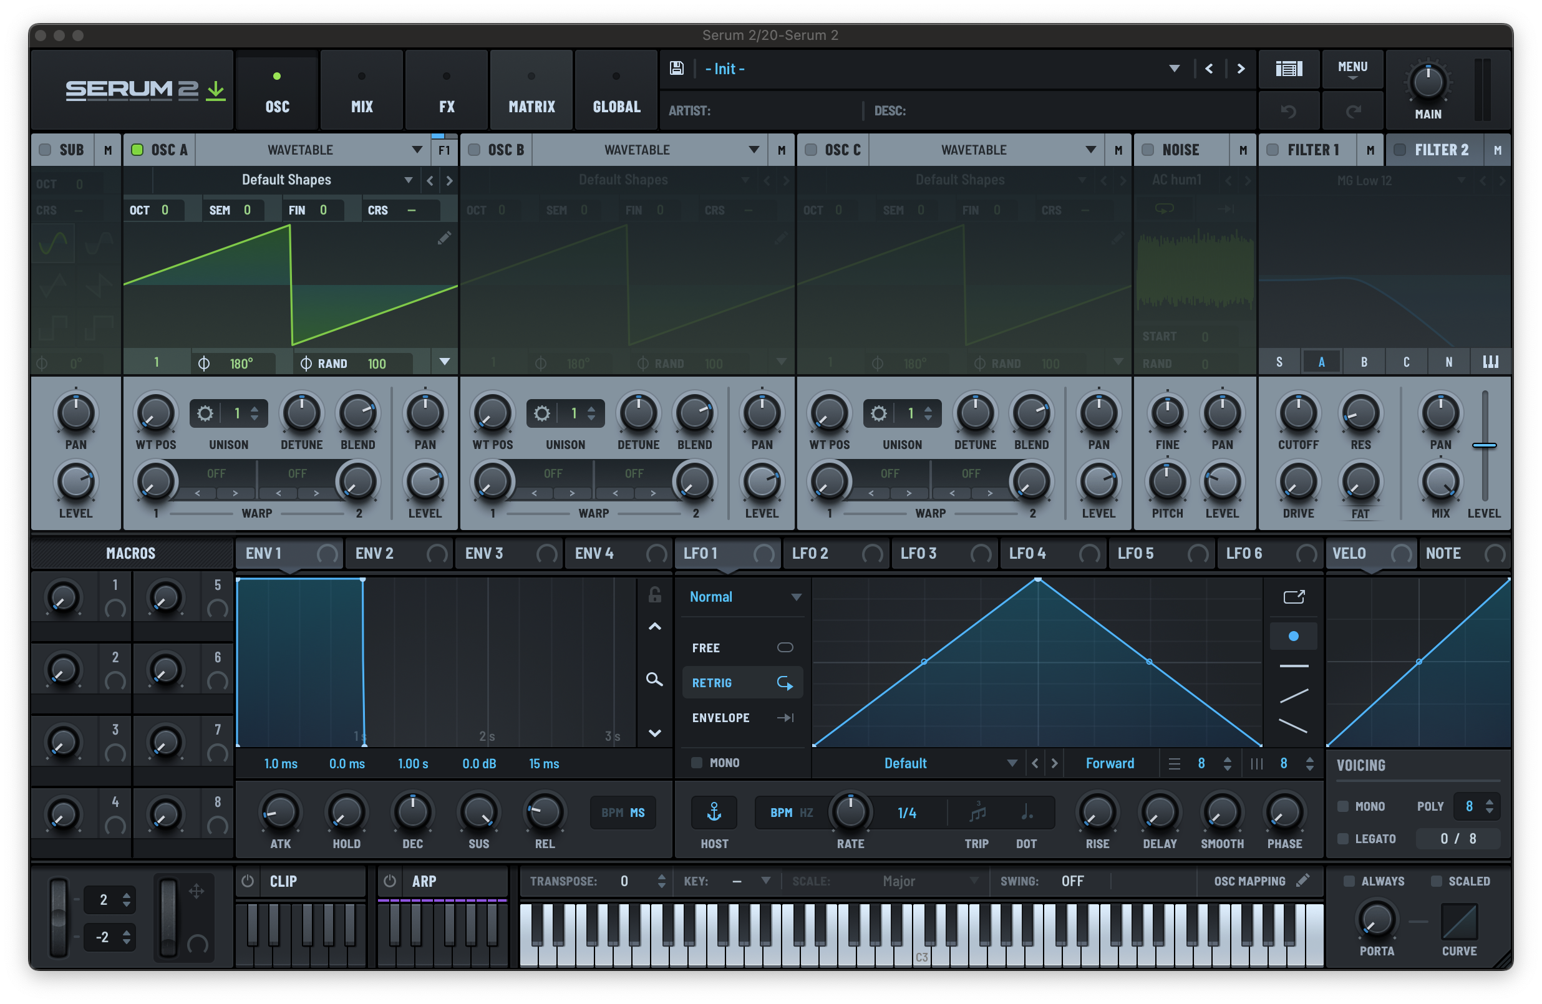Click the pitch bend wheel
The image size is (1542, 1004).
(58, 918)
